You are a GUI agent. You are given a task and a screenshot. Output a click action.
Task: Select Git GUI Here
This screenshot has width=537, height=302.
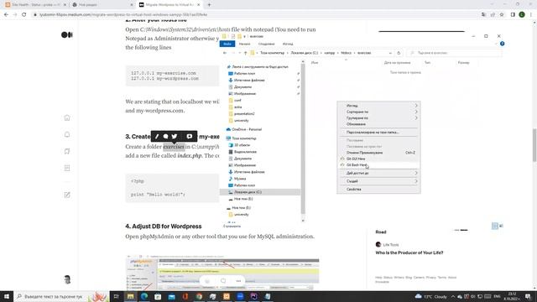coord(378,159)
